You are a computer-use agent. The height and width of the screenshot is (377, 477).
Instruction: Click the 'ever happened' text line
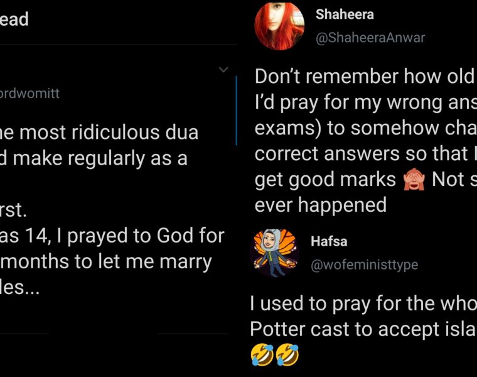[320, 205]
